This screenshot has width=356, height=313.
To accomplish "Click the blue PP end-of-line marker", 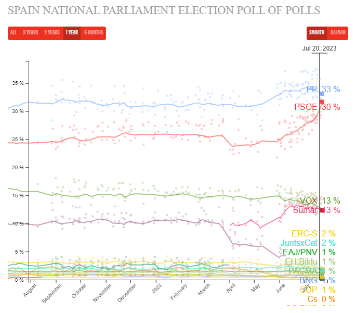I will [322, 94].
